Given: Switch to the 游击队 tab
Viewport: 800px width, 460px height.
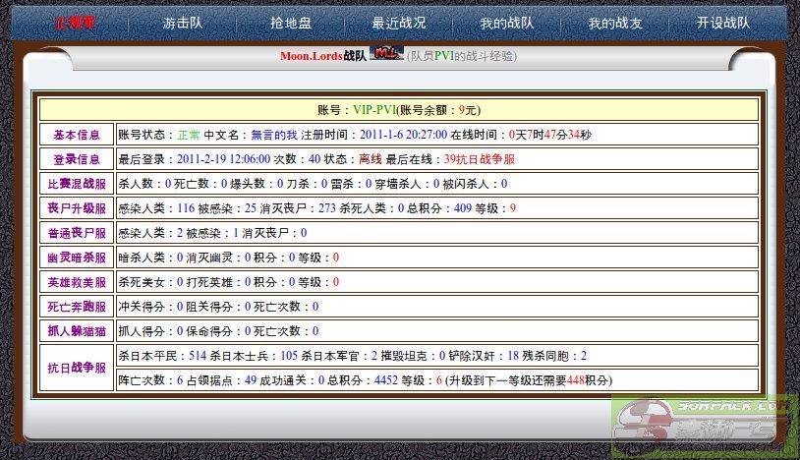Looking at the screenshot, I should (x=183, y=24).
